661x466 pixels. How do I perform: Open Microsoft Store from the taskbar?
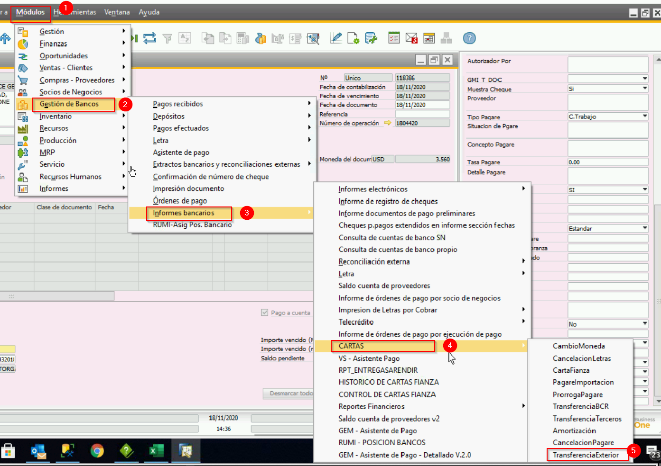pos(8,451)
